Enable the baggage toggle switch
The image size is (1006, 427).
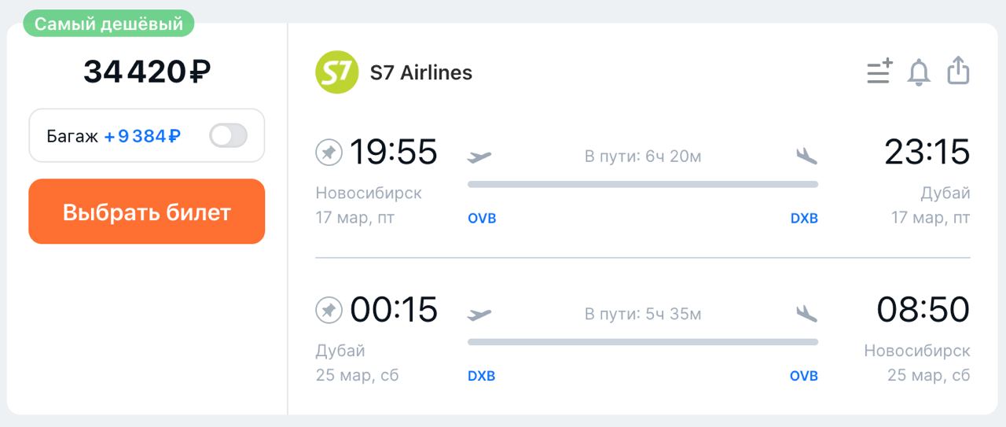pos(228,136)
